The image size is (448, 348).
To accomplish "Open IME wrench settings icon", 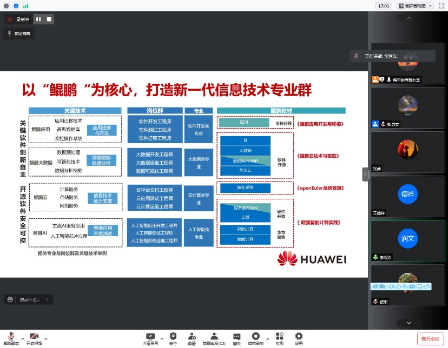I will (427, 286).
